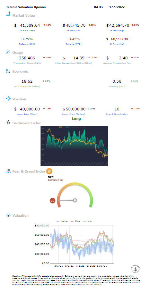Click the orange Bitcoin logo icon
Image resolution: width=150 pixels, height=292 pixels.
[x=50, y=171]
